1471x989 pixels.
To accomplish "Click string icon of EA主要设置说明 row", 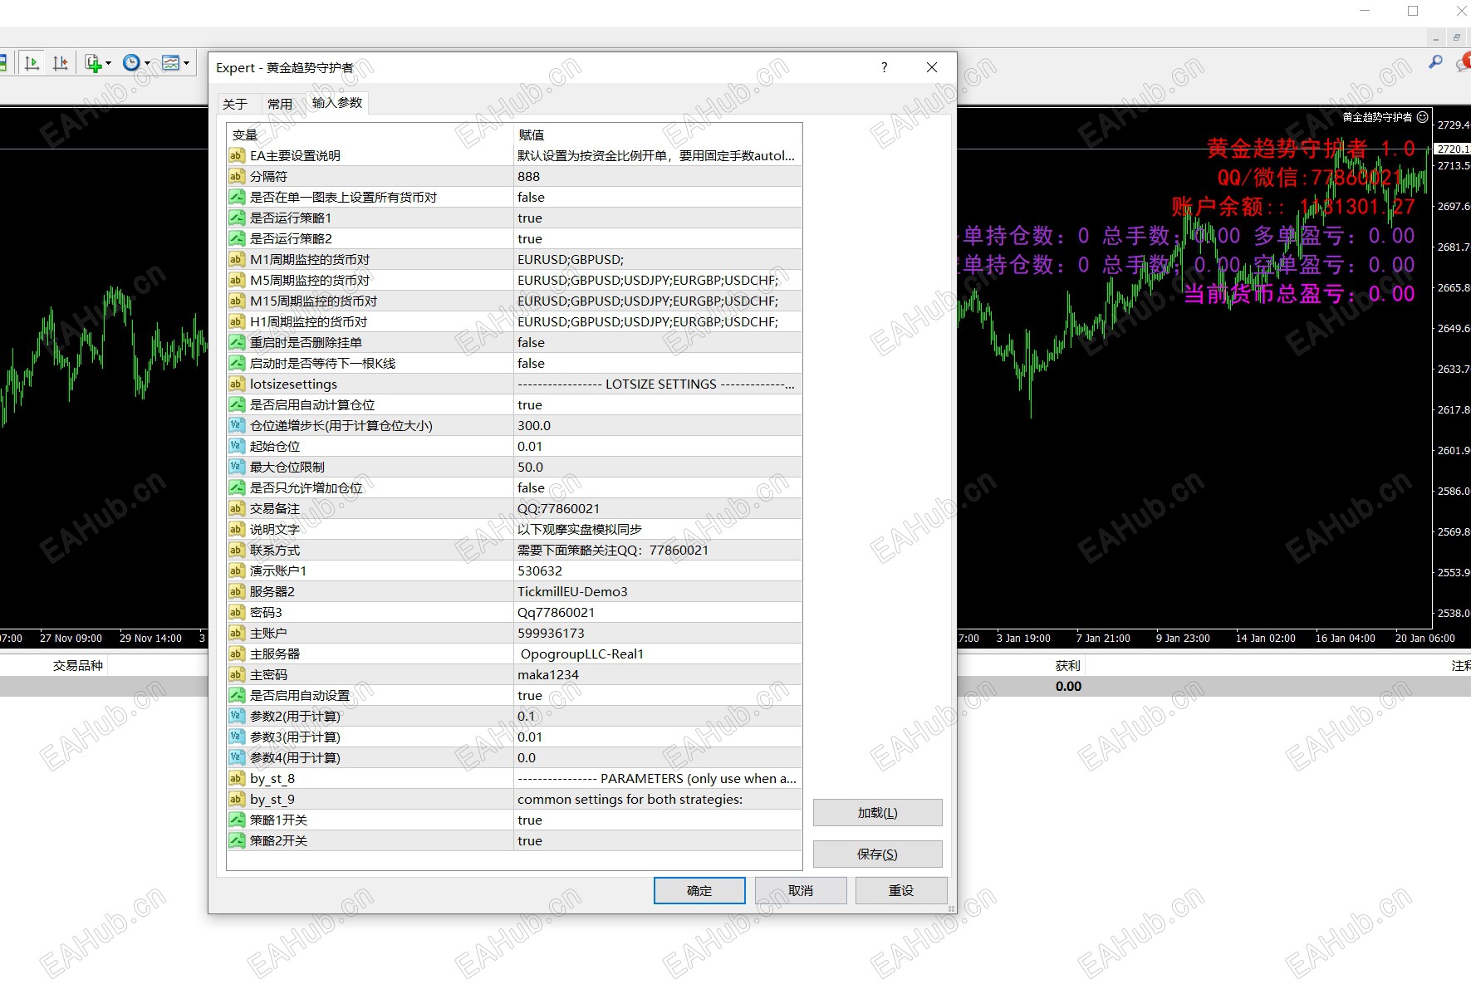I will 237,155.
